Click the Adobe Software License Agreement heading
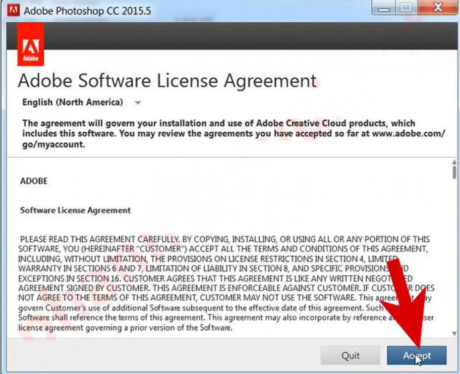The height and width of the screenshot is (374, 460). (x=167, y=80)
